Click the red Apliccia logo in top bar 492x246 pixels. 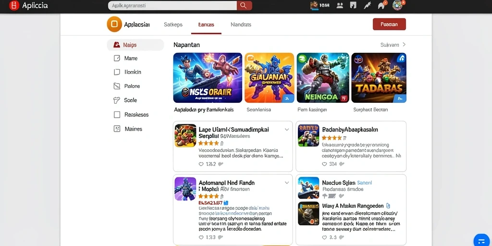click(x=14, y=5)
